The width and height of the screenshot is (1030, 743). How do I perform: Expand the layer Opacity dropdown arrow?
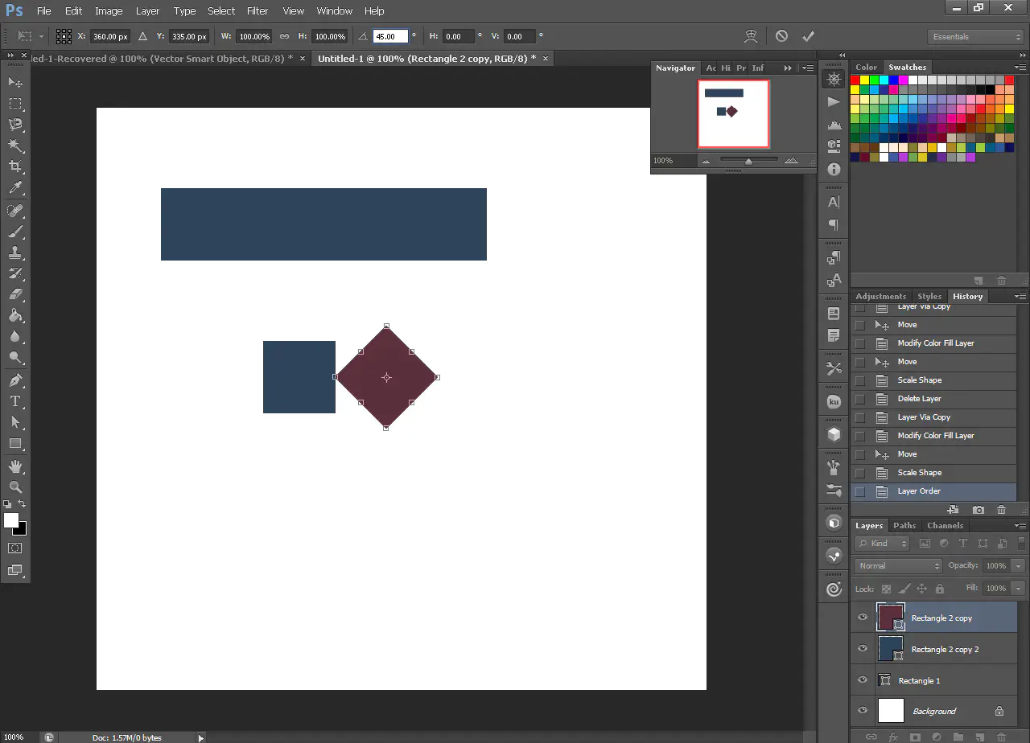point(1019,565)
